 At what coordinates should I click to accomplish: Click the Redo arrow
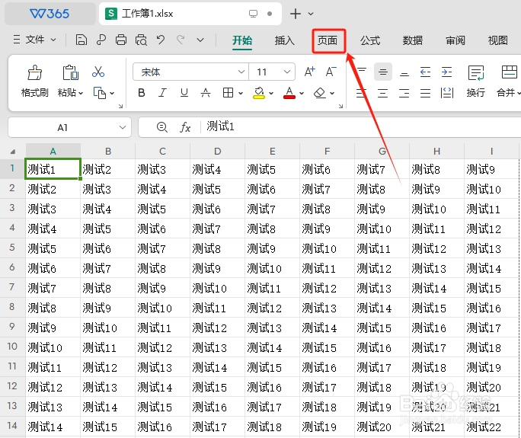(181, 40)
